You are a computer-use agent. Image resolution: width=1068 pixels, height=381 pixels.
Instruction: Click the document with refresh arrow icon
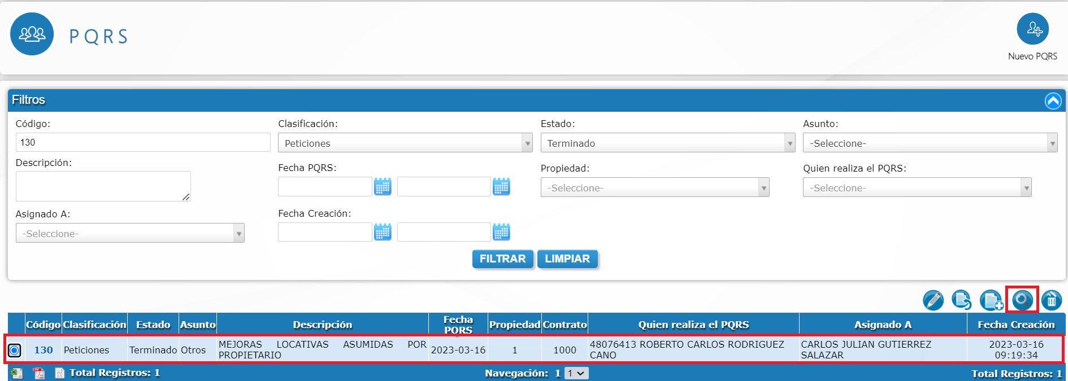961,300
